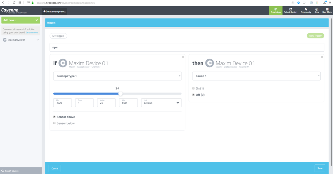This screenshot has width=333, height=174.
Task: Click the browser reload icon
Action: pyautogui.click(x=14, y=3)
